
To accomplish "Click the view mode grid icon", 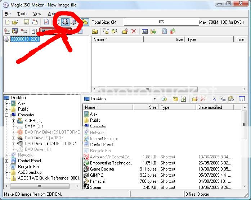I will (242, 99).
